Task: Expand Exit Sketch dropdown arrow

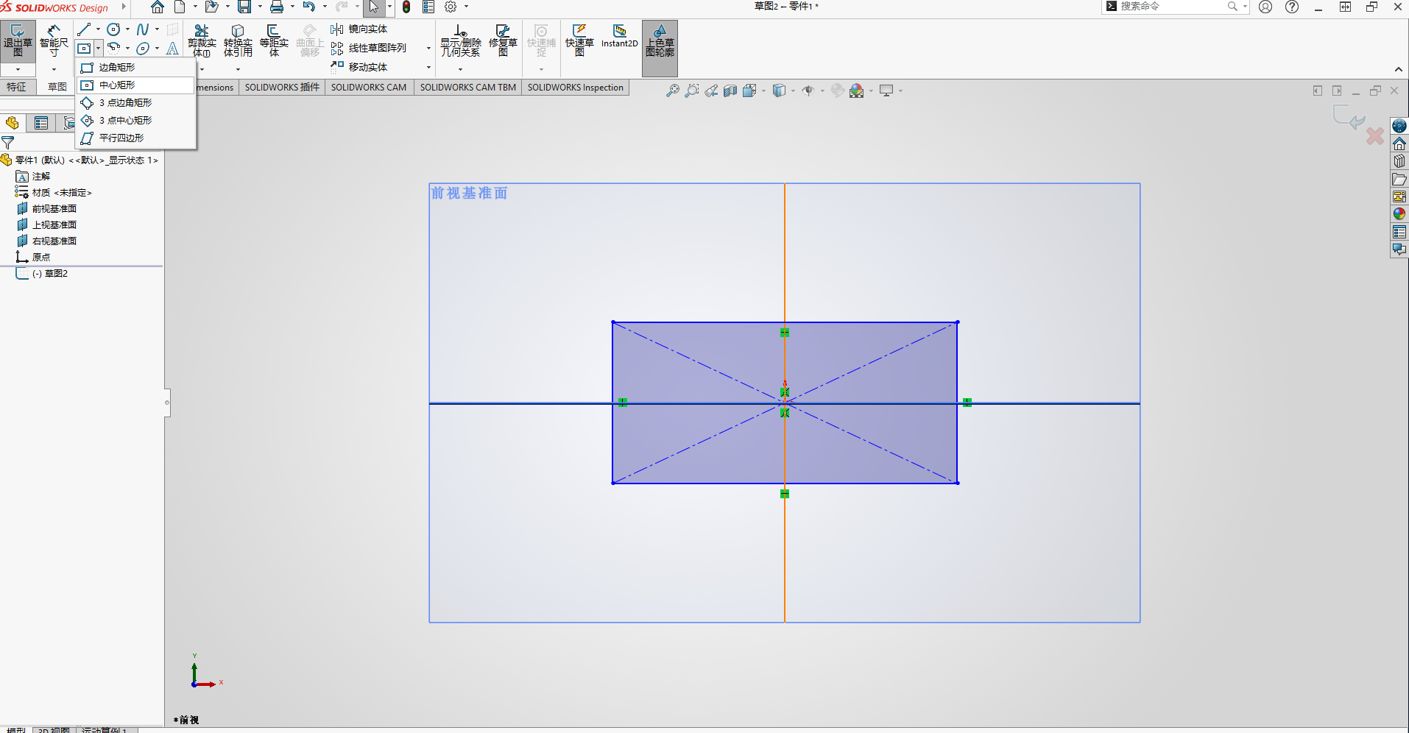Action: (18, 70)
